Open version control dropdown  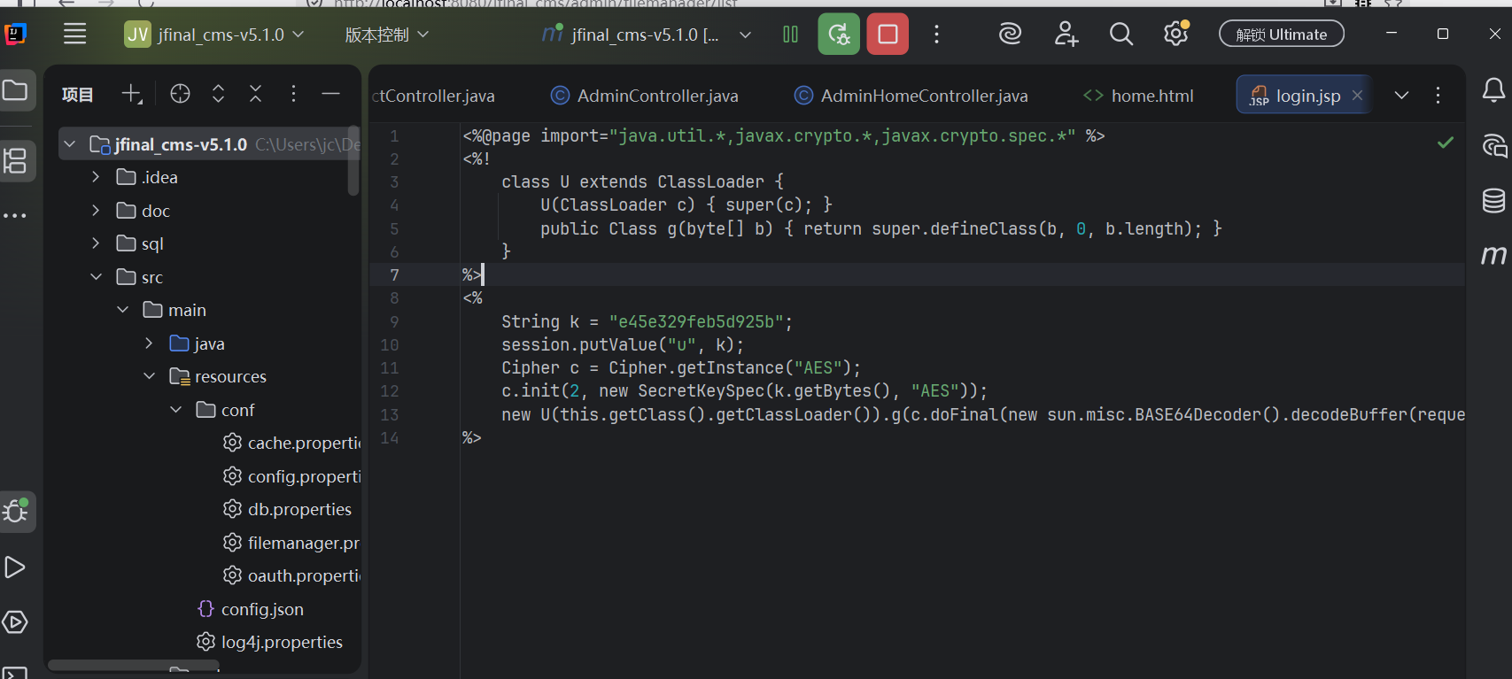point(386,35)
